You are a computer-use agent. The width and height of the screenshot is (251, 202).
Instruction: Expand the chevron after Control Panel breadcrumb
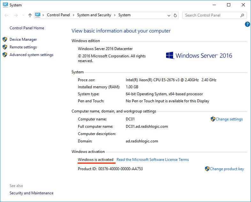pyautogui.click(x=73, y=15)
